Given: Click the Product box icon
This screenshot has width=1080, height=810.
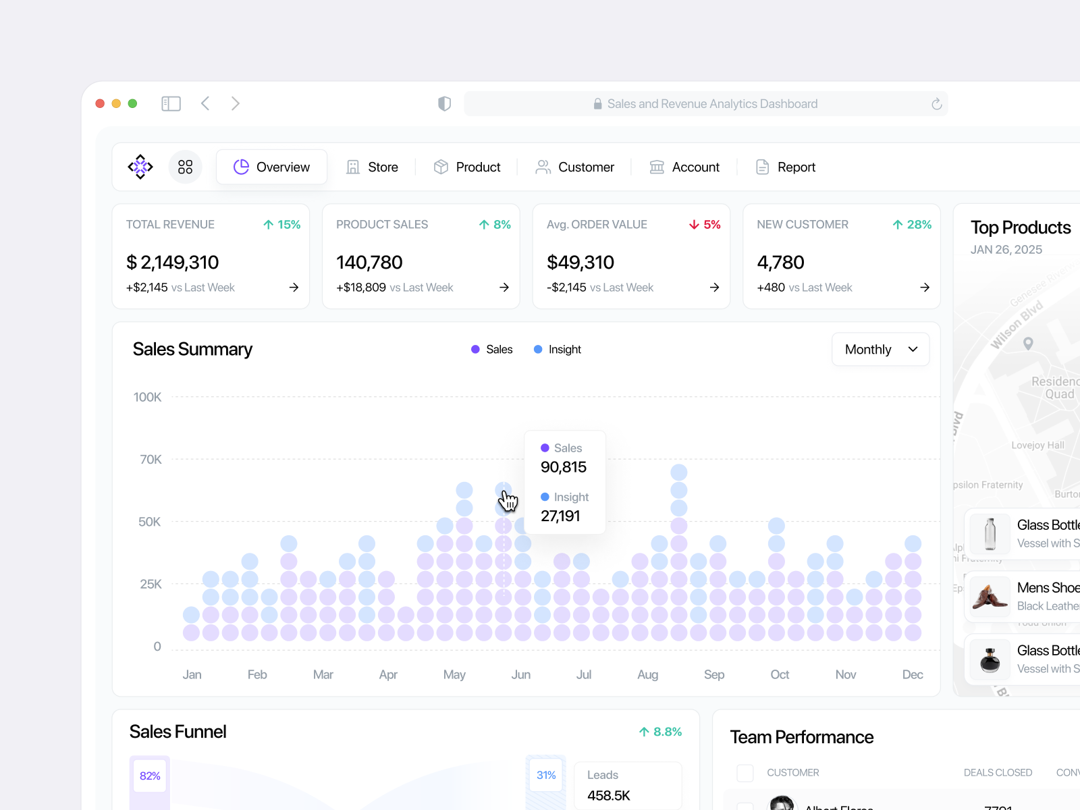Looking at the screenshot, I should click(441, 167).
